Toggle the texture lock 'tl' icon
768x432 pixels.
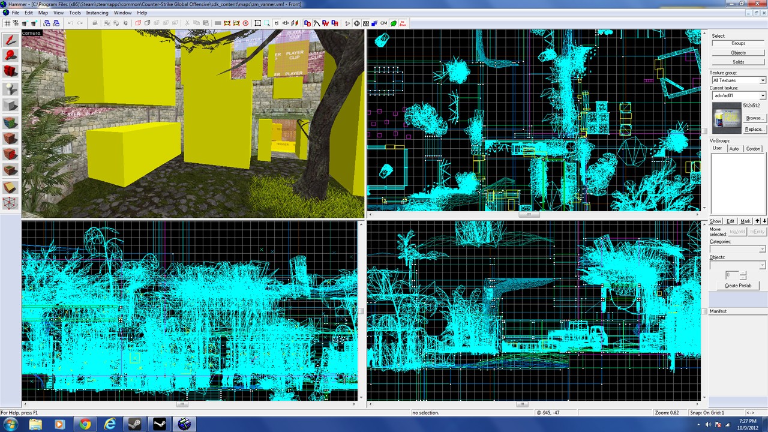tap(277, 23)
